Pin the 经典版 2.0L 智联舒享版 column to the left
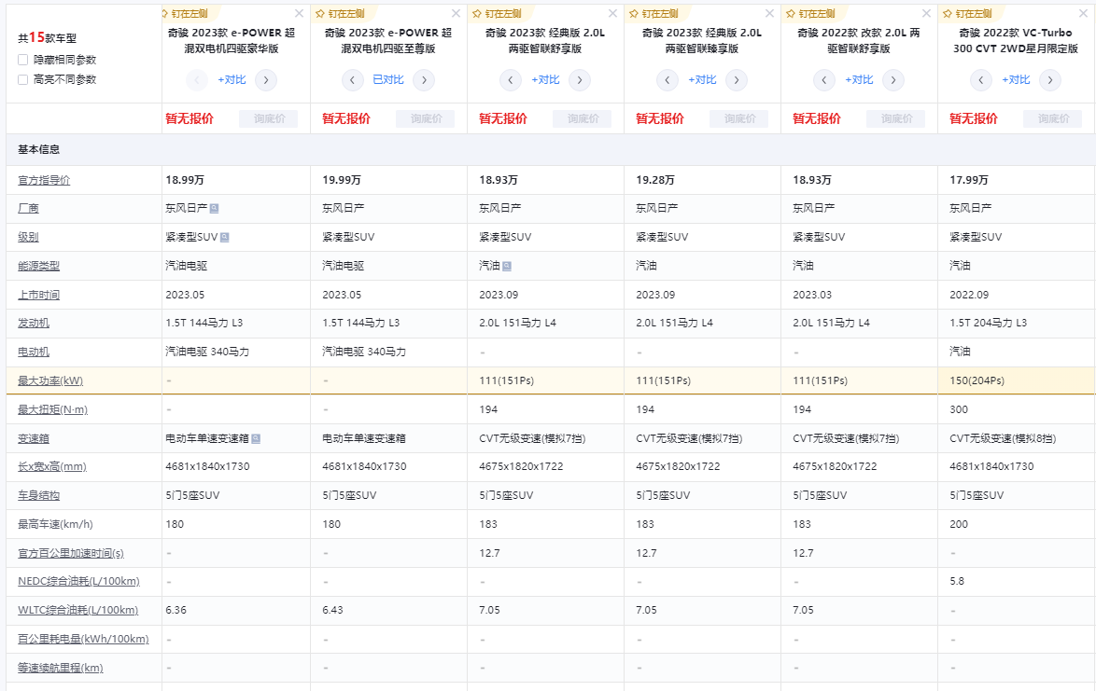 point(499,13)
